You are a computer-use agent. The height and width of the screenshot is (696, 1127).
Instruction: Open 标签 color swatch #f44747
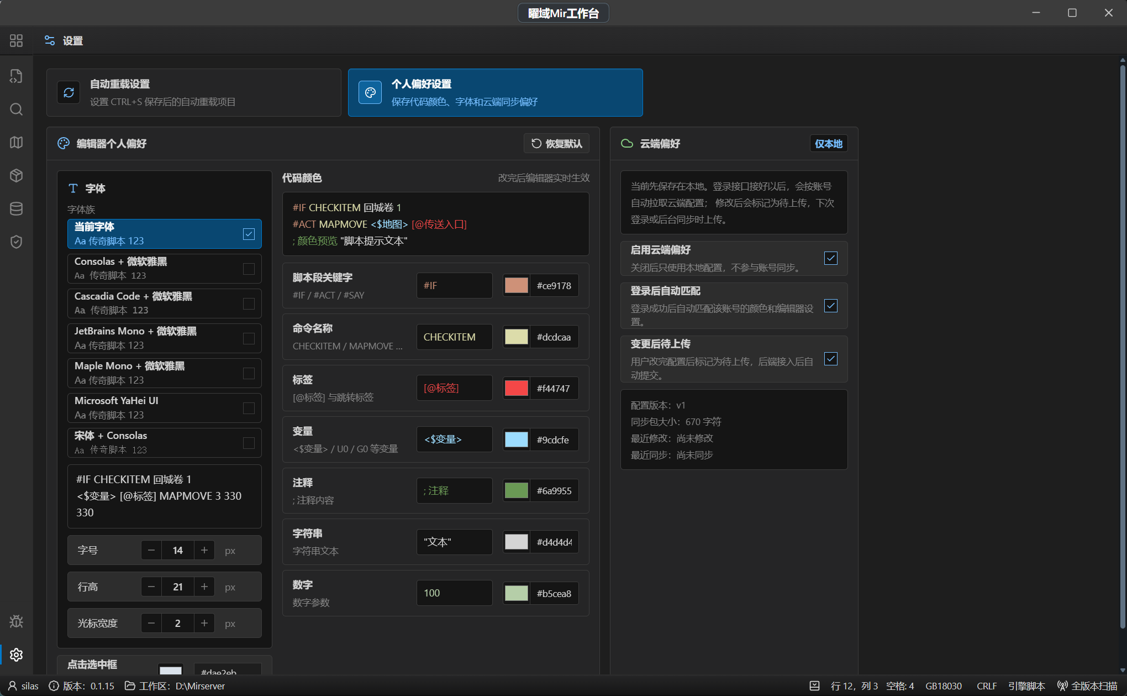[x=517, y=388]
